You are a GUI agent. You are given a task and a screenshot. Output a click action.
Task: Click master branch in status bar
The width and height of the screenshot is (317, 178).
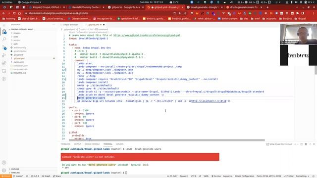click(x=18, y=176)
